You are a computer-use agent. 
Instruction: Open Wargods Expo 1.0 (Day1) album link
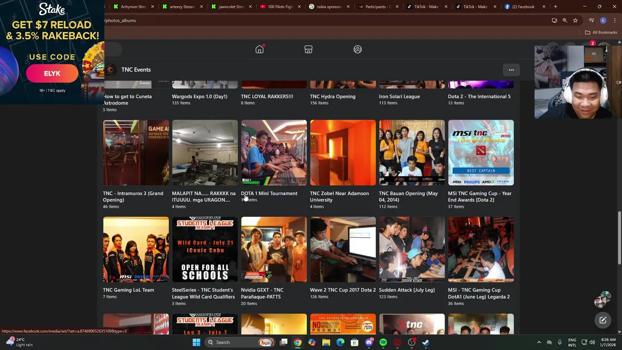pos(200,96)
